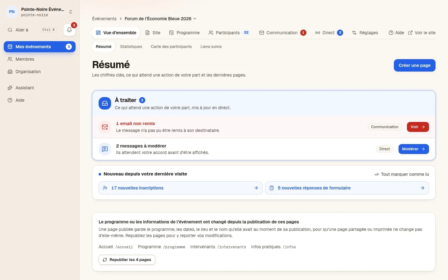Click the red Voir button
Viewport: 448px width, 280px height.
(418, 127)
